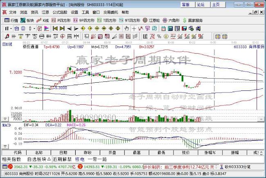The width and height of the screenshot is (266, 178).
Task: Click the gold coin circle icon
Action: point(166,36)
